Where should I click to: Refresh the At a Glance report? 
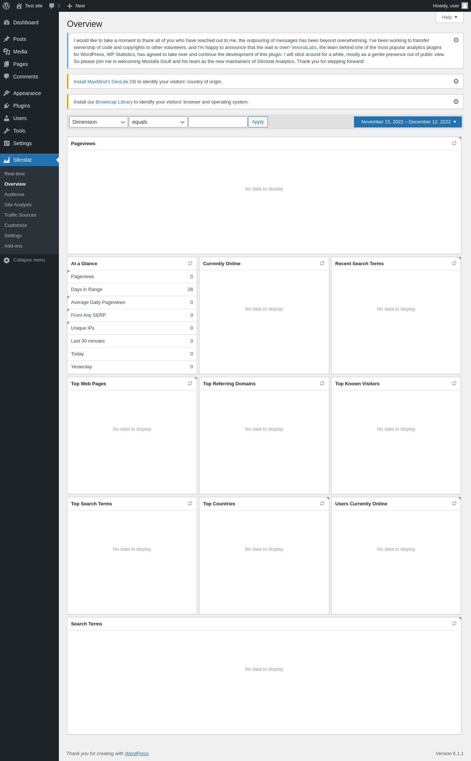point(190,263)
